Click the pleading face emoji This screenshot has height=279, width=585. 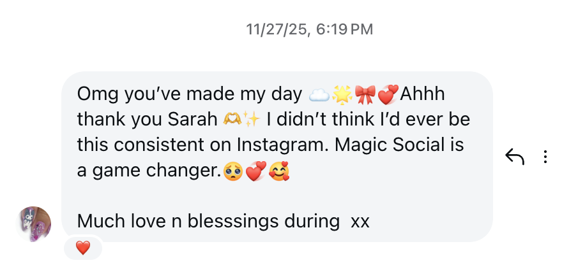232,171
